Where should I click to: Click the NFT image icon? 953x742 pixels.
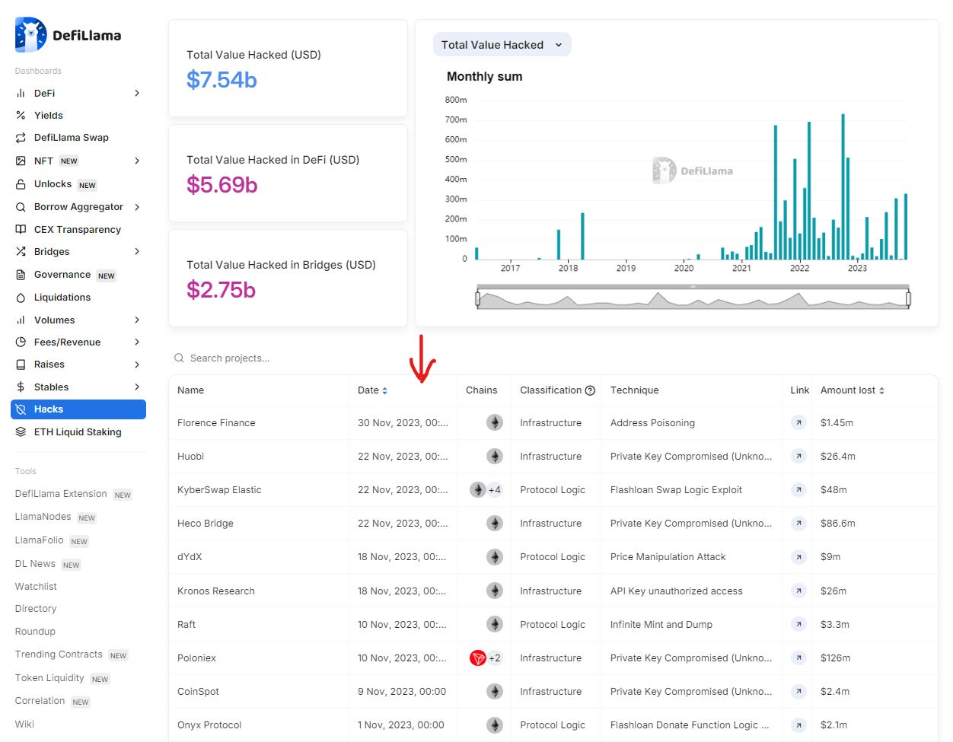21,161
